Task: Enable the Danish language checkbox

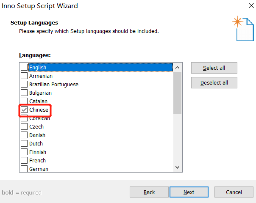Action: [25, 135]
